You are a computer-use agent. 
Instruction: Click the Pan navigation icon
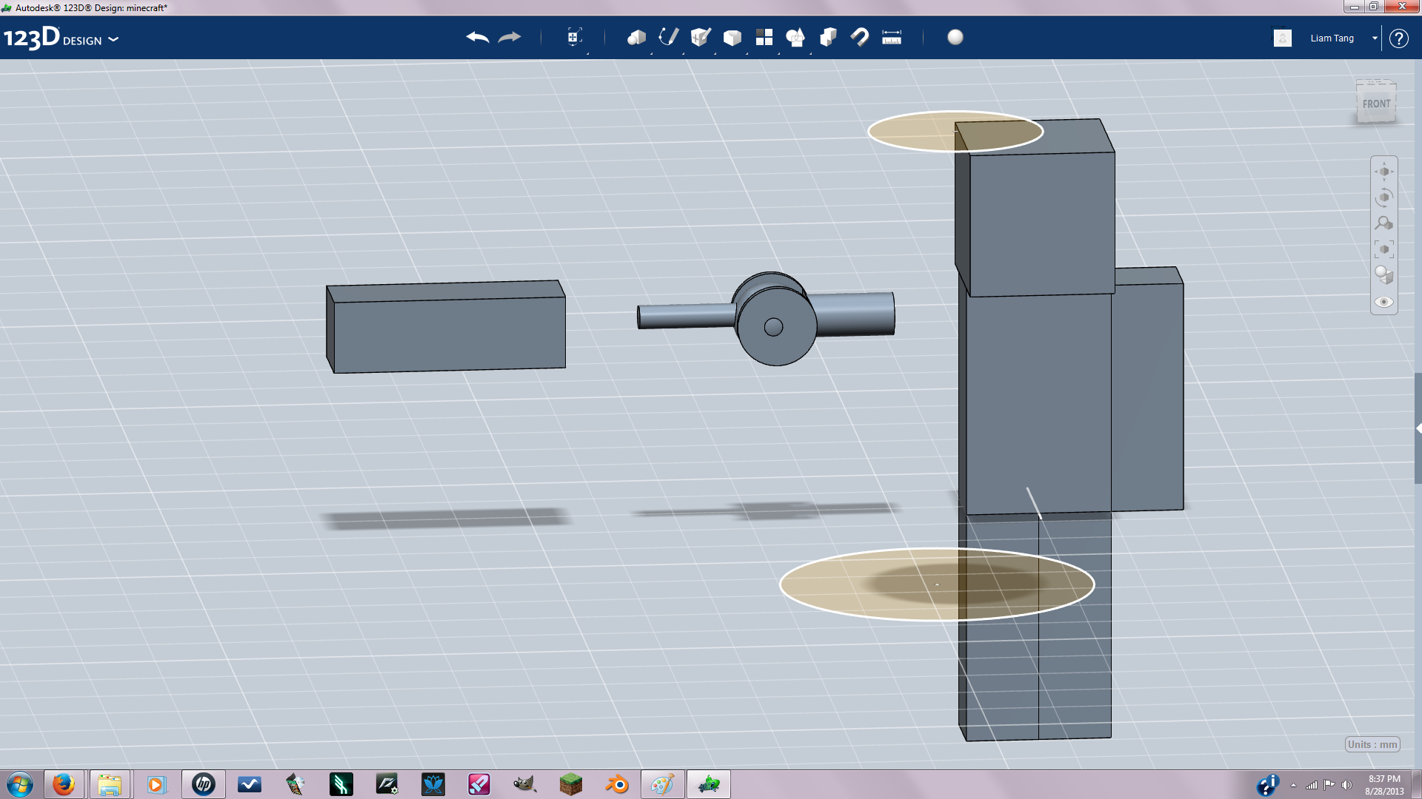(1384, 172)
